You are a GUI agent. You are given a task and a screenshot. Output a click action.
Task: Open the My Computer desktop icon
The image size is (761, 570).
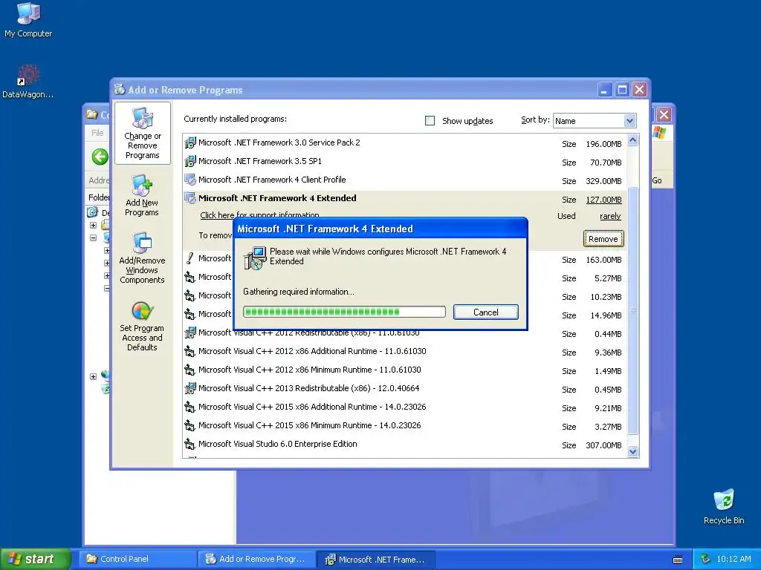pyautogui.click(x=28, y=19)
